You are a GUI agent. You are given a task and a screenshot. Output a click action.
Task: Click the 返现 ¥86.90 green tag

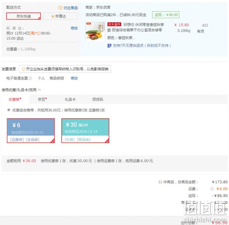tap(165, 15)
